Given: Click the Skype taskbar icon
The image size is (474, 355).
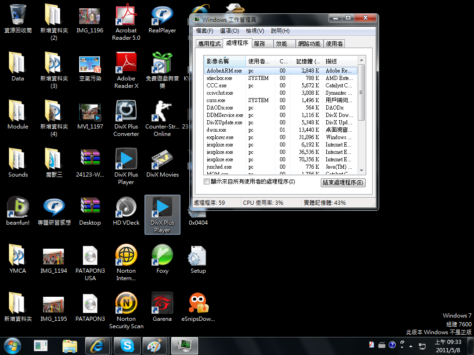Looking at the screenshot, I should (127, 345).
